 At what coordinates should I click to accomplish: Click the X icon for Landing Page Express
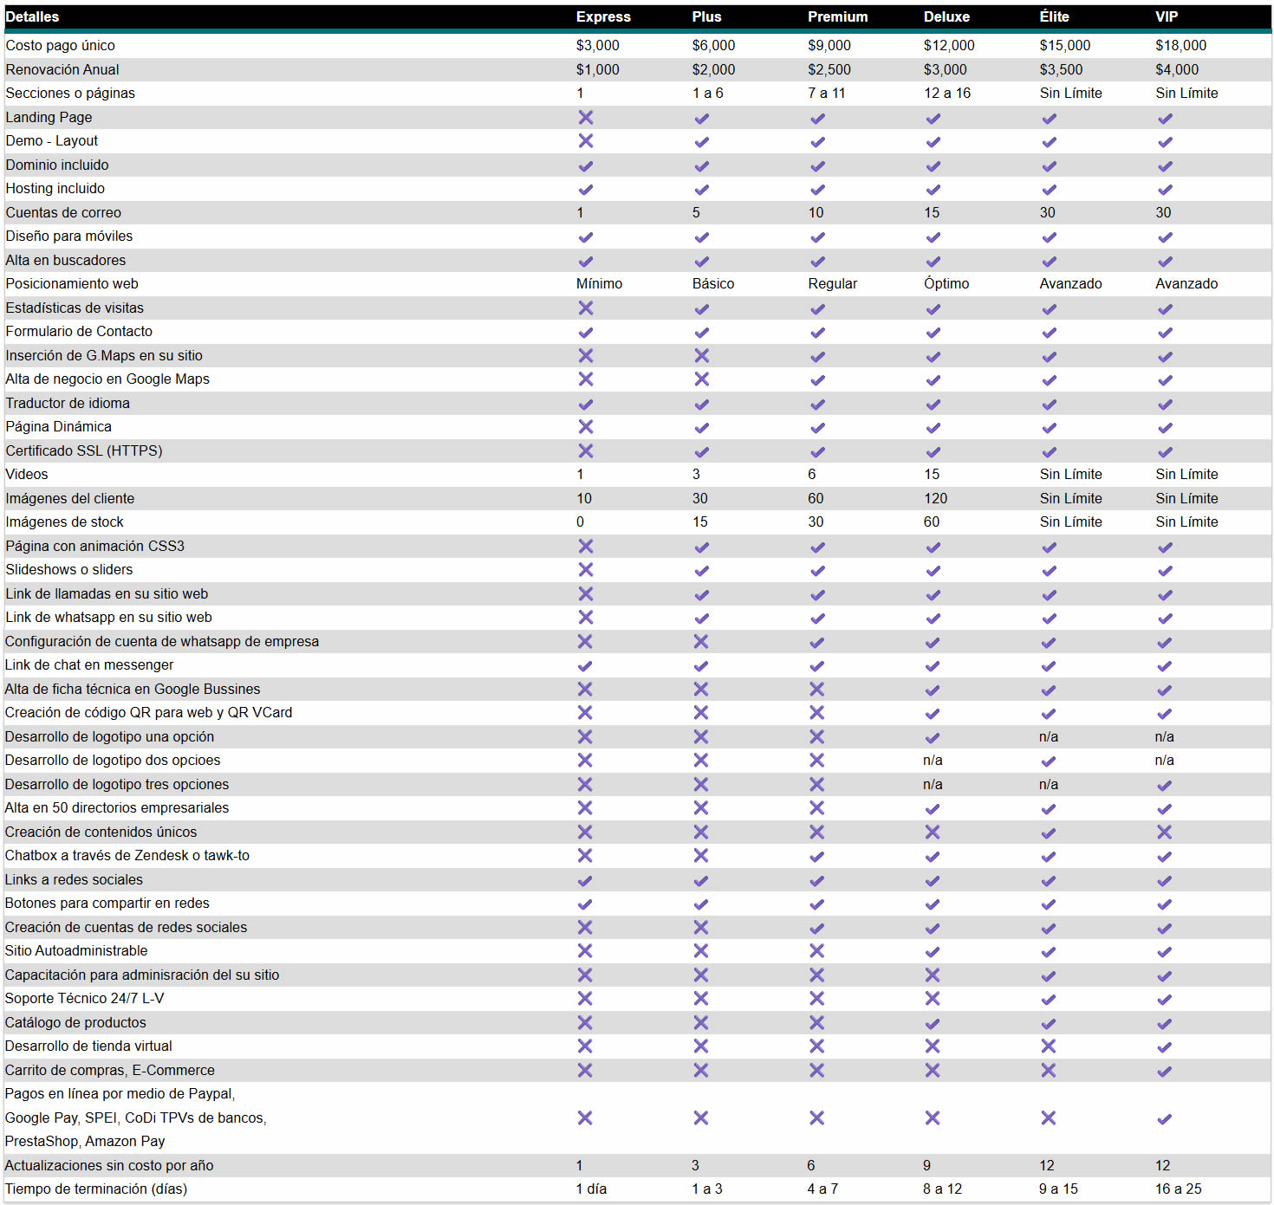[x=586, y=117]
